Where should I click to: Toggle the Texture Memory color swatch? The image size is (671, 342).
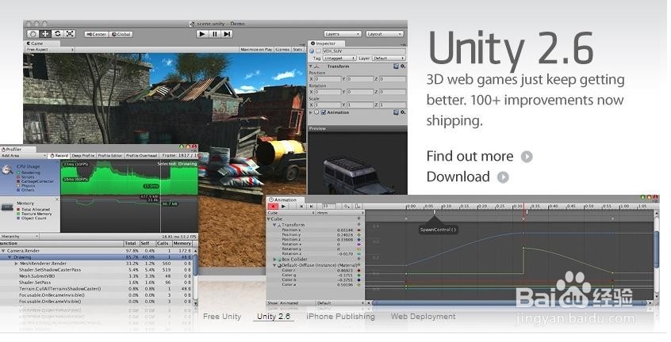(18, 214)
